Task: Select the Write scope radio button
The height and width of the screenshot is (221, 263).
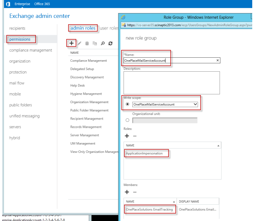Action: coord(127,104)
